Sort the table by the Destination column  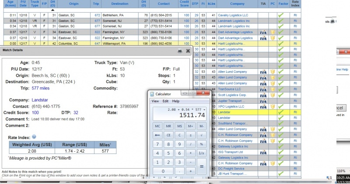pyautogui.click(x=119, y=3)
